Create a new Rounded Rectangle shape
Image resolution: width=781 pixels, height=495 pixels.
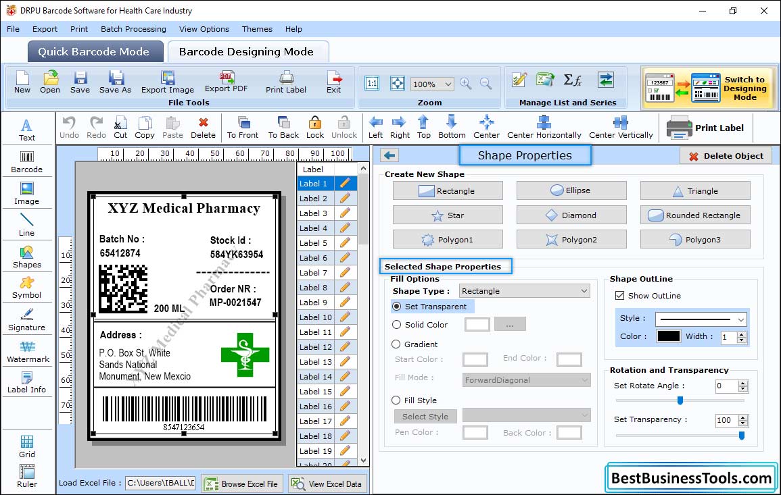[695, 215]
